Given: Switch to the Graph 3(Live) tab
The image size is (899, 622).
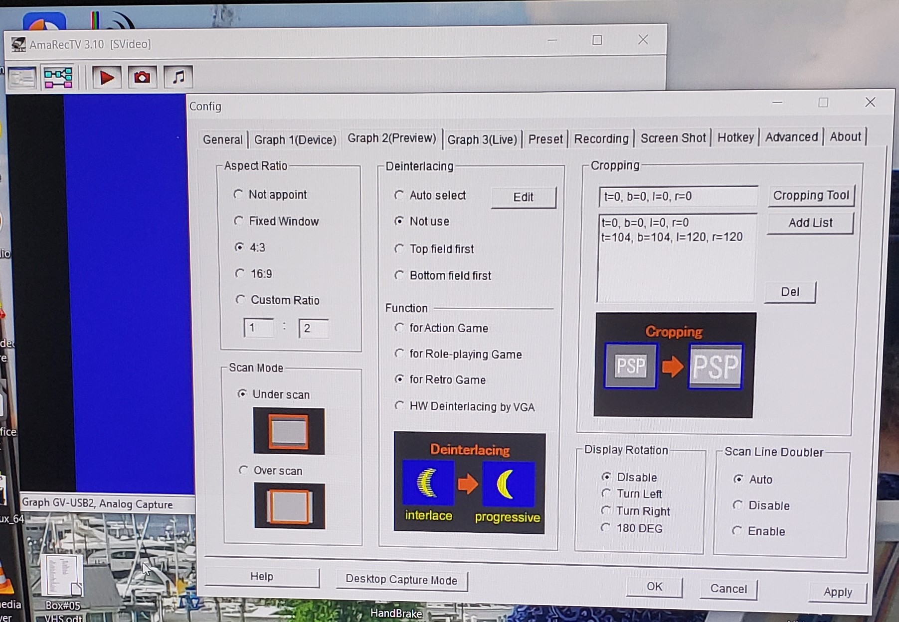Looking at the screenshot, I should [x=482, y=139].
